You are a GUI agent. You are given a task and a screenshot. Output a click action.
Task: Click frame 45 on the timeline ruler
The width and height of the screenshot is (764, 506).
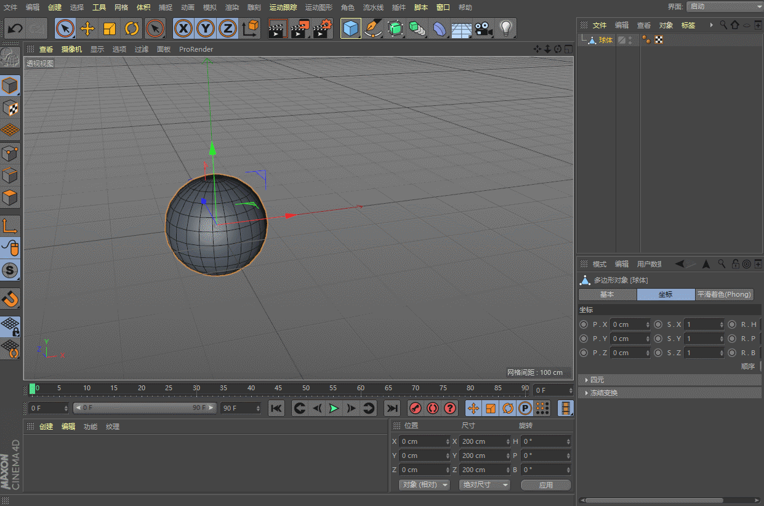pyautogui.click(x=278, y=388)
